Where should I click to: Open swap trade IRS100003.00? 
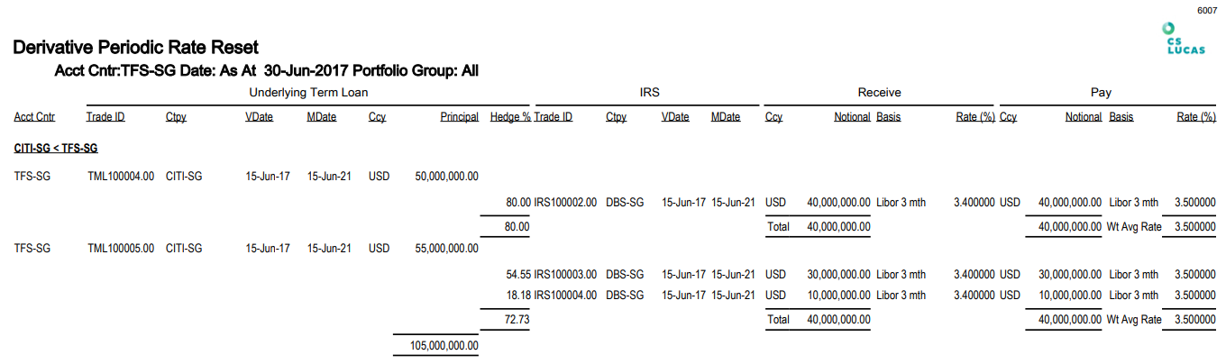(x=565, y=274)
